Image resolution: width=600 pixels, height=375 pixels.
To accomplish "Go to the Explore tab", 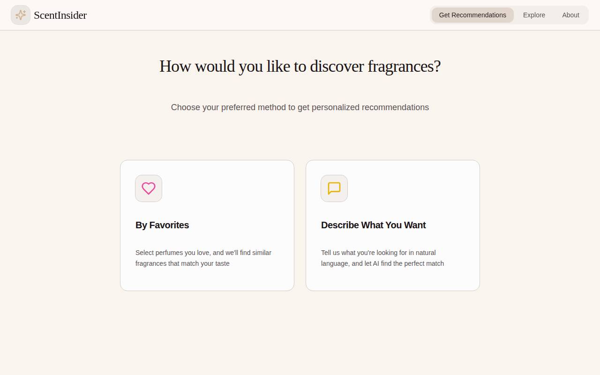I will point(534,15).
